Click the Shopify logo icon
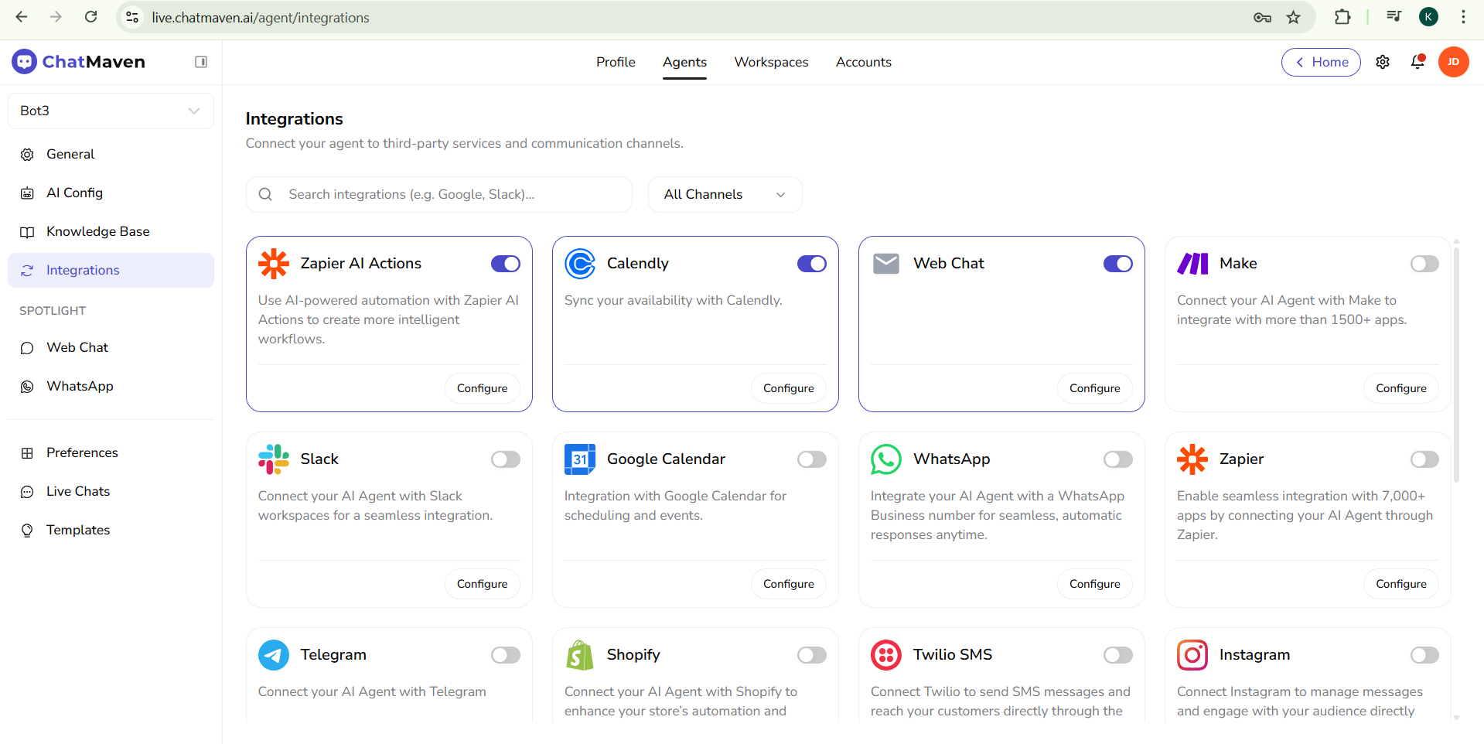Screen dimensions: 1484x744 tap(579, 655)
